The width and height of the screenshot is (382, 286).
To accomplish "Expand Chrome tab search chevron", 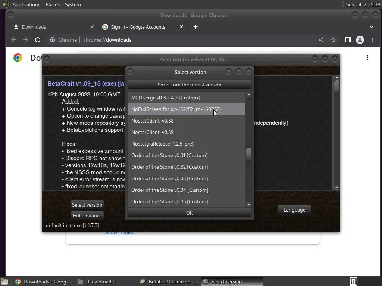I will (x=372, y=27).
